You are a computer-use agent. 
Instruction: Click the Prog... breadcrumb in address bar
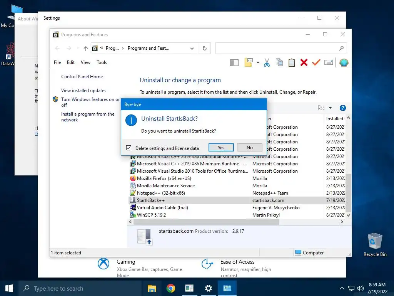(x=112, y=48)
